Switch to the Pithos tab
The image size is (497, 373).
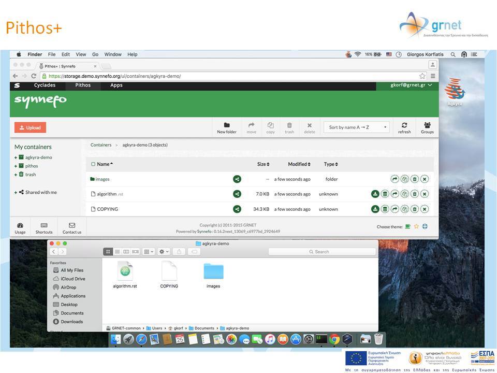point(83,85)
